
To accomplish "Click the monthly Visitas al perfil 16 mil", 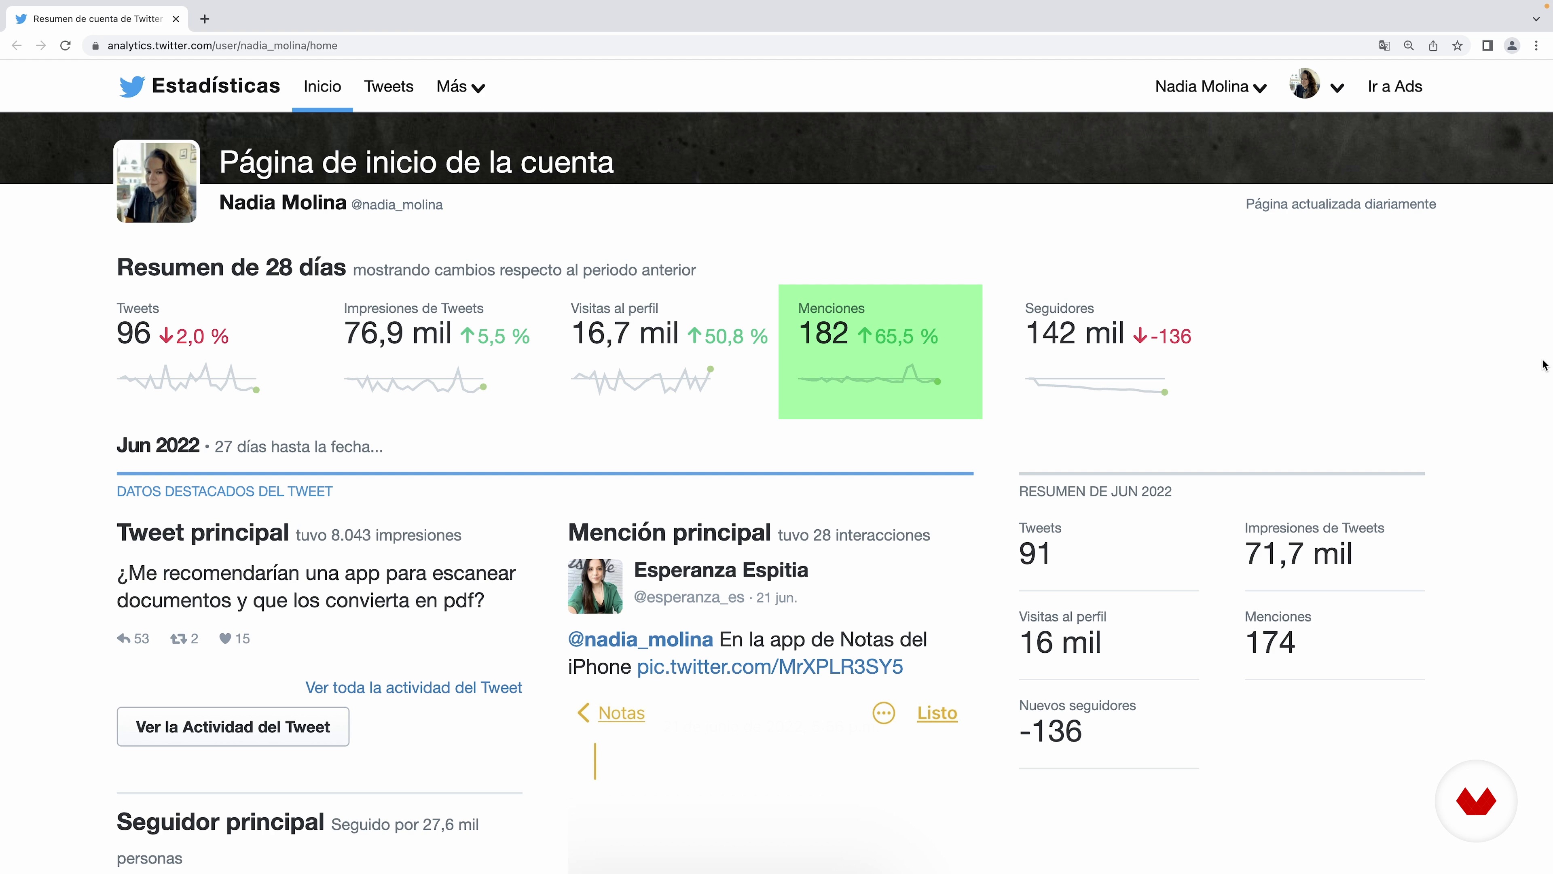I will tap(1060, 643).
